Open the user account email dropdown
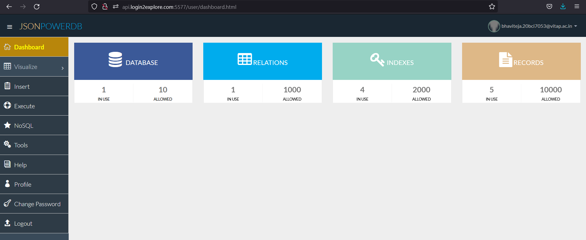This screenshot has height=240, width=586. [539, 26]
